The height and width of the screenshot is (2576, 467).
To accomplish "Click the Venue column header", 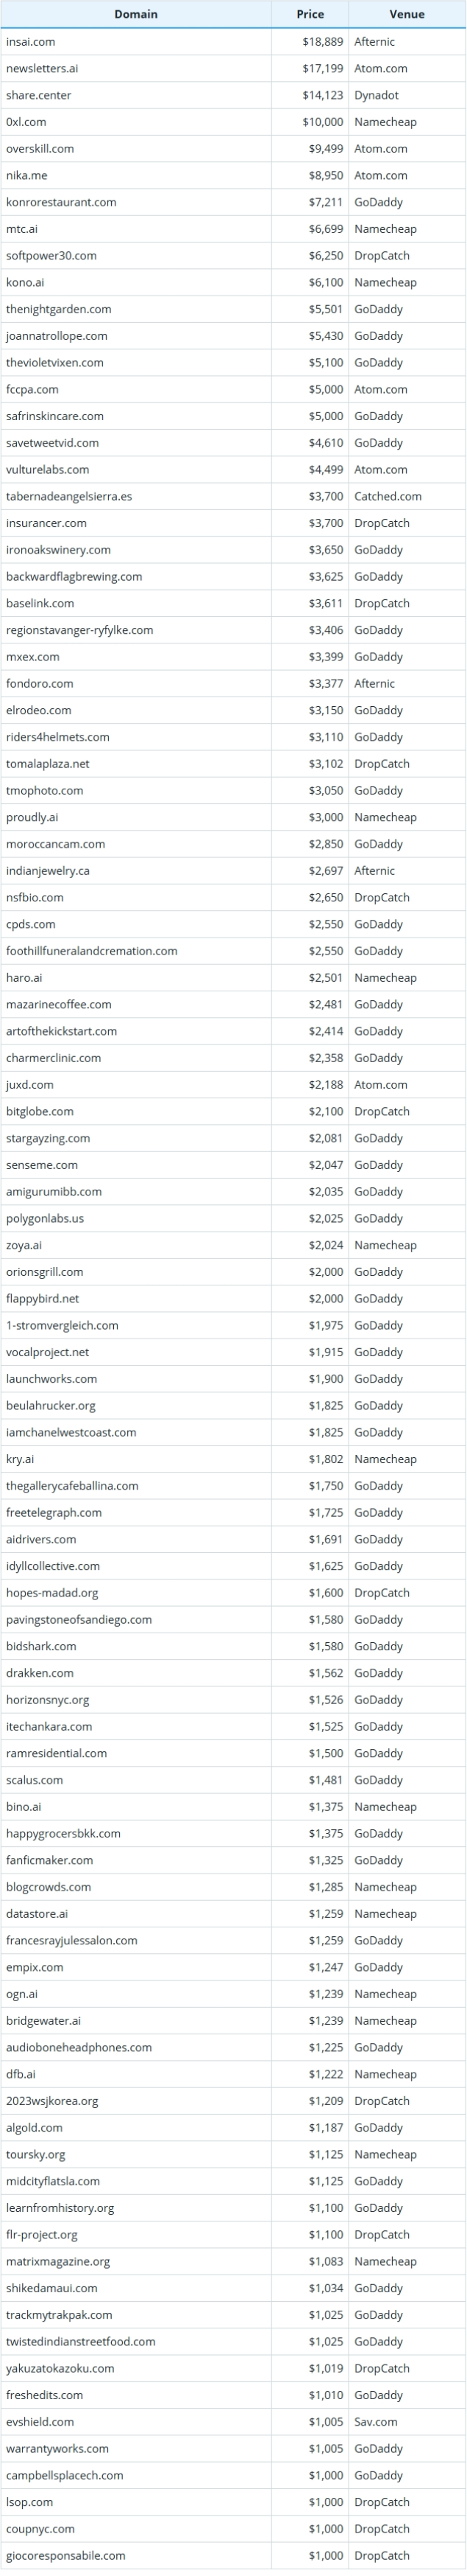I will tap(407, 14).
